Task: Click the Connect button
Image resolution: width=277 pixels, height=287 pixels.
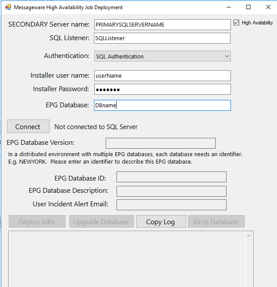Action: pyautogui.click(x=28, y=126)
